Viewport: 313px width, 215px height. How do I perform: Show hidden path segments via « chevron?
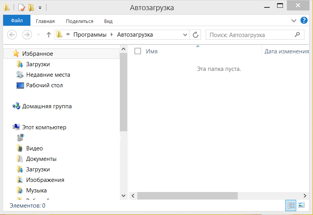click(x=68, y=34)
